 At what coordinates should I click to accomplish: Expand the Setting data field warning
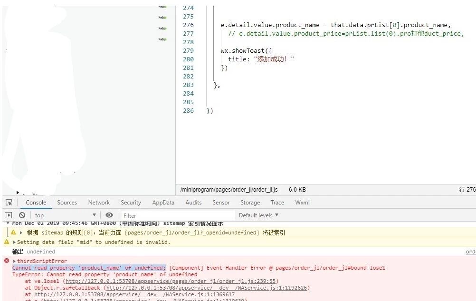(x=14, y=243)
